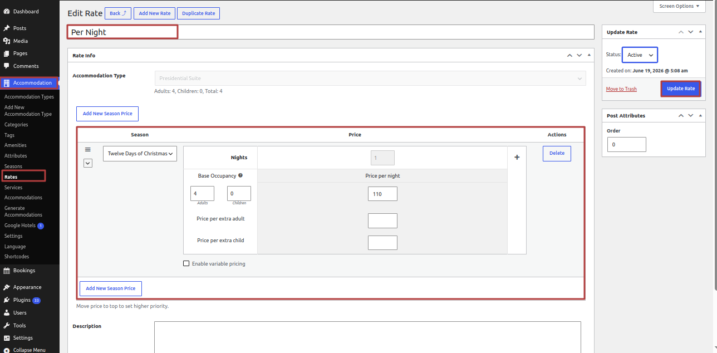
Task: Click the drag handle icon of season row
Action: click(x=87, y=149)
